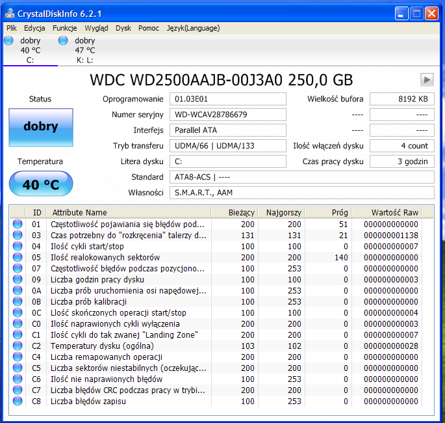
Task: Click the Najgorszy column header
Action: pos(281,212)
